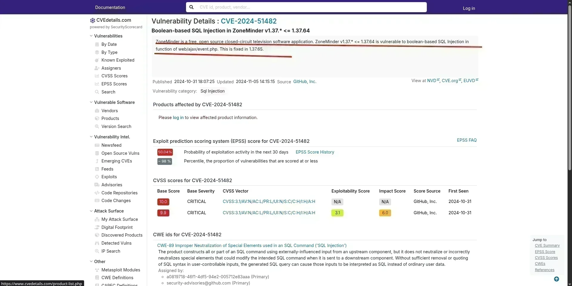The width and height of the screenshot is (572, 286).
Task: Open the CWE-89 SQL Injection link
Action: (x=252, y=246)
